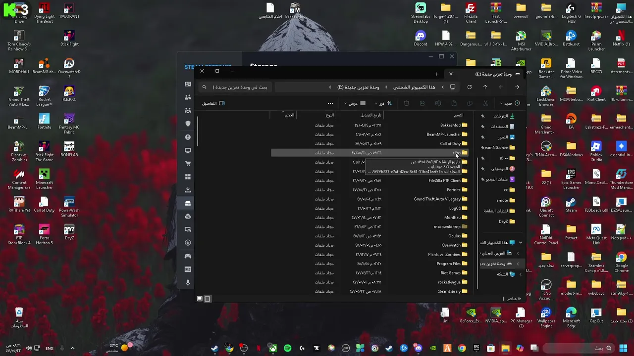
Task: Click the Share icon in Explorer toolbar
Action: (422, 103)
